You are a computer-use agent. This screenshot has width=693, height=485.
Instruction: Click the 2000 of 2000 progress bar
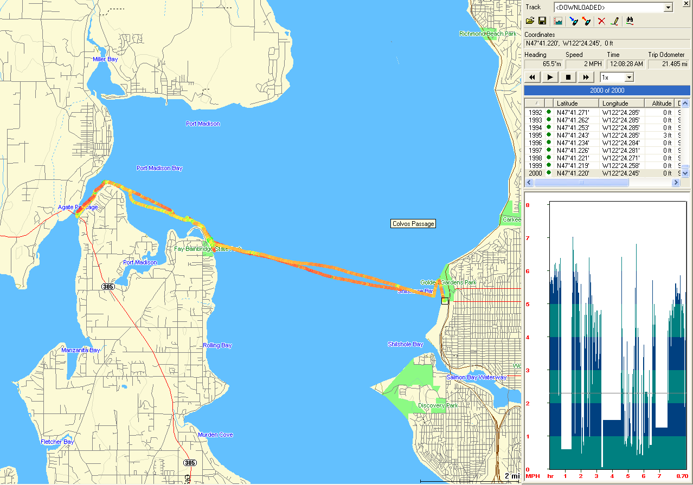tap(607, 90)
